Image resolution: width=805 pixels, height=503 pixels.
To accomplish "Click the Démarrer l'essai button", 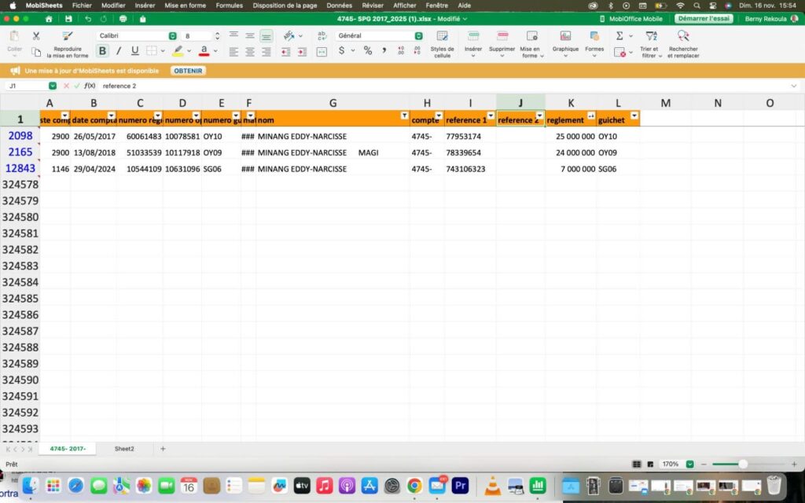I will point(704,19).
